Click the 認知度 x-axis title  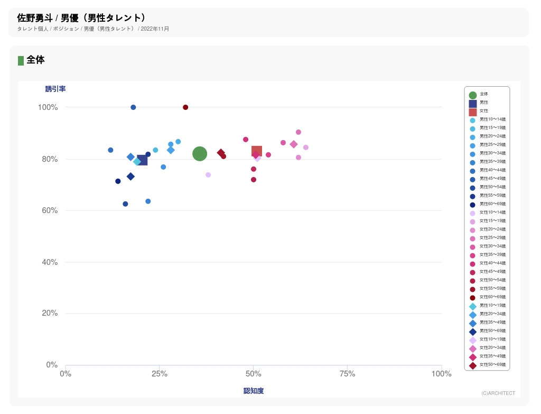click(254, 391)
